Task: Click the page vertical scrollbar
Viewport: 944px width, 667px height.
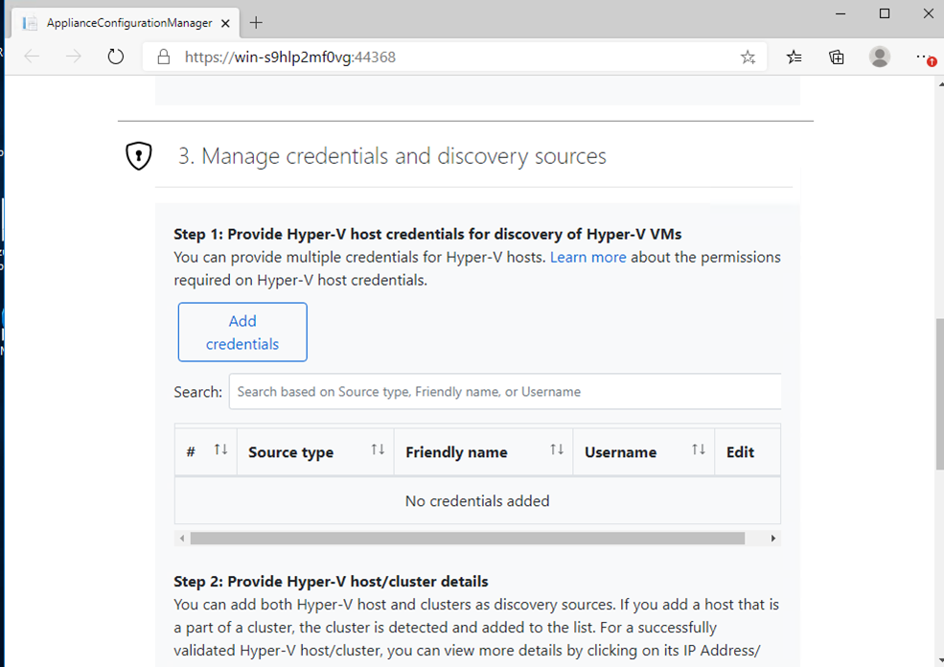Action: [939, 393]
